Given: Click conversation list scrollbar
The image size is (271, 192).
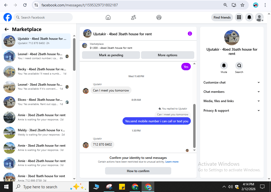Looking at the screenshot, I should pyautogui.click(x=74, y=54).
